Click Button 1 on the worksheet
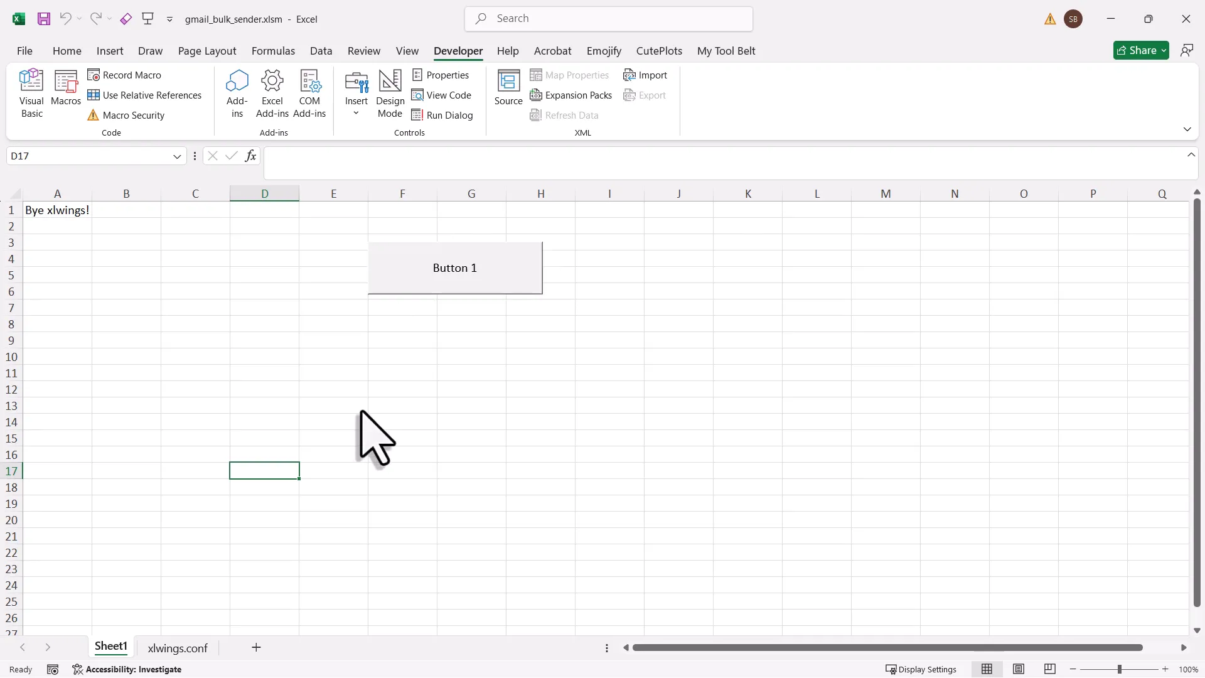Viewport: 1205px width, 678px height. [455, 268]
